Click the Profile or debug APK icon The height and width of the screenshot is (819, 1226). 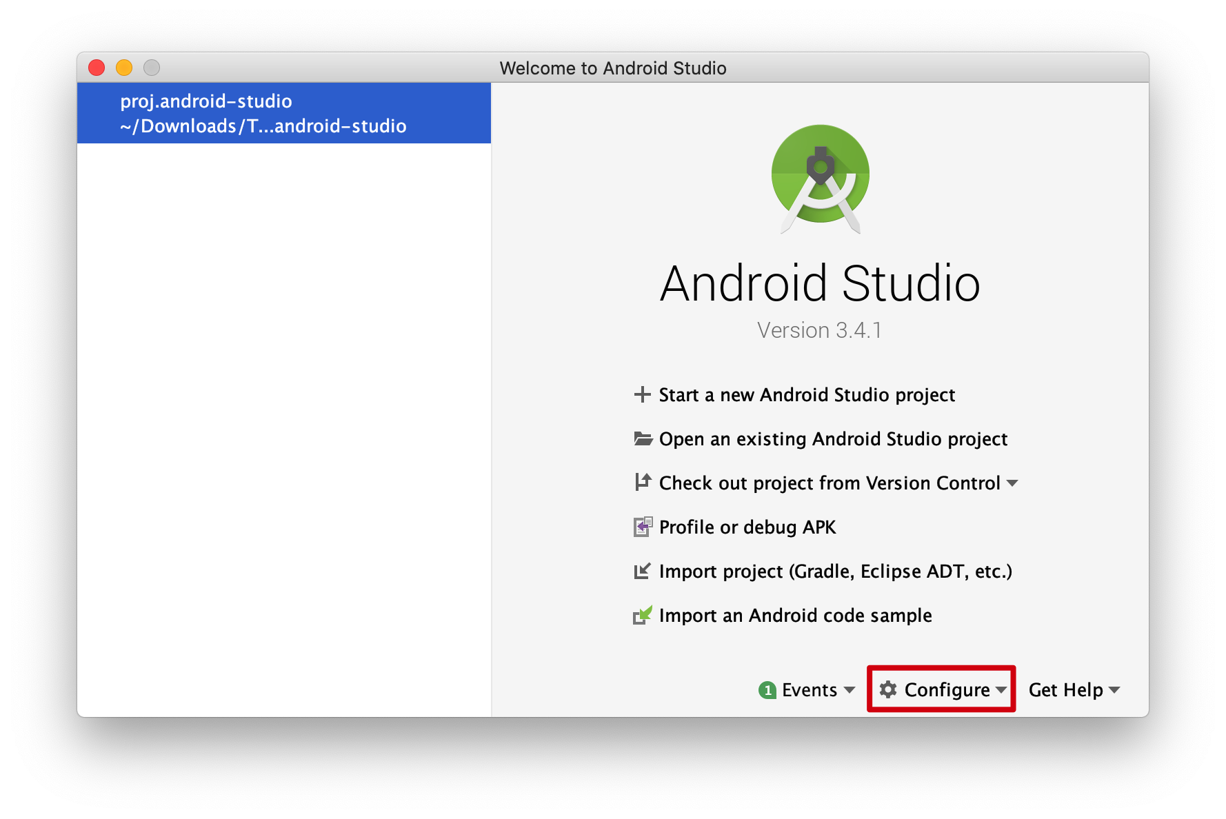(643, 527)
